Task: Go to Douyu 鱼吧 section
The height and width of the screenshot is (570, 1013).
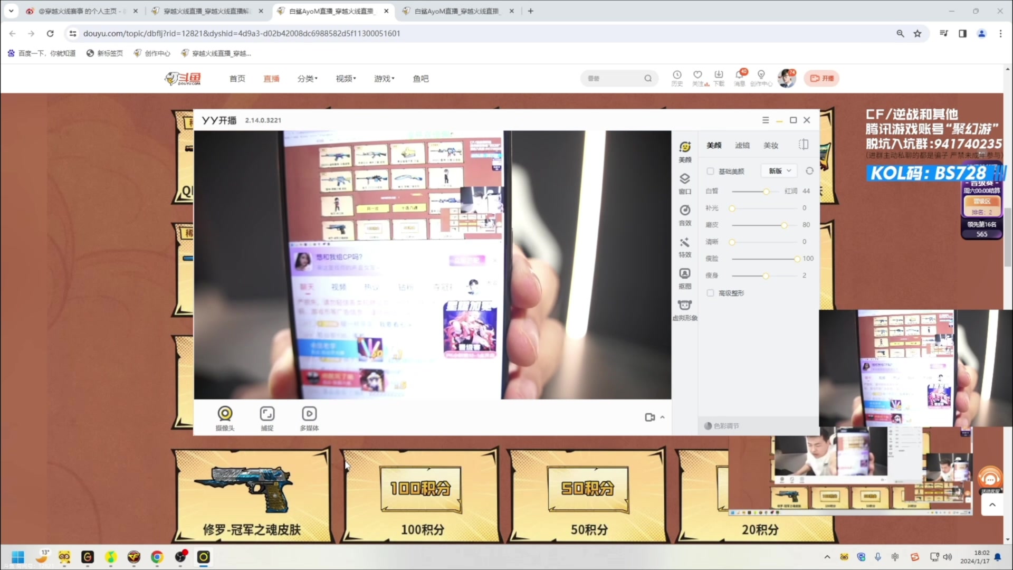Action: click(x=421, y=79)
